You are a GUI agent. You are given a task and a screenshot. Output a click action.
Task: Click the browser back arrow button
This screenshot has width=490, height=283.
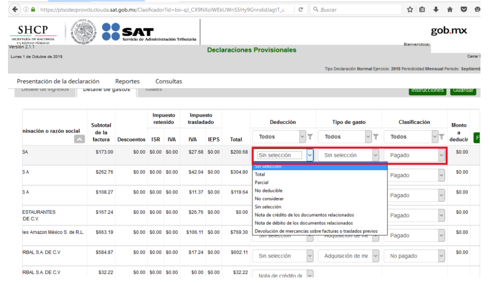point(14,9)
